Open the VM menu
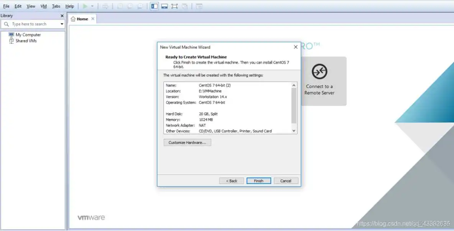The height and width of the screenshot is (231, 454). click(x=43, y=6)
